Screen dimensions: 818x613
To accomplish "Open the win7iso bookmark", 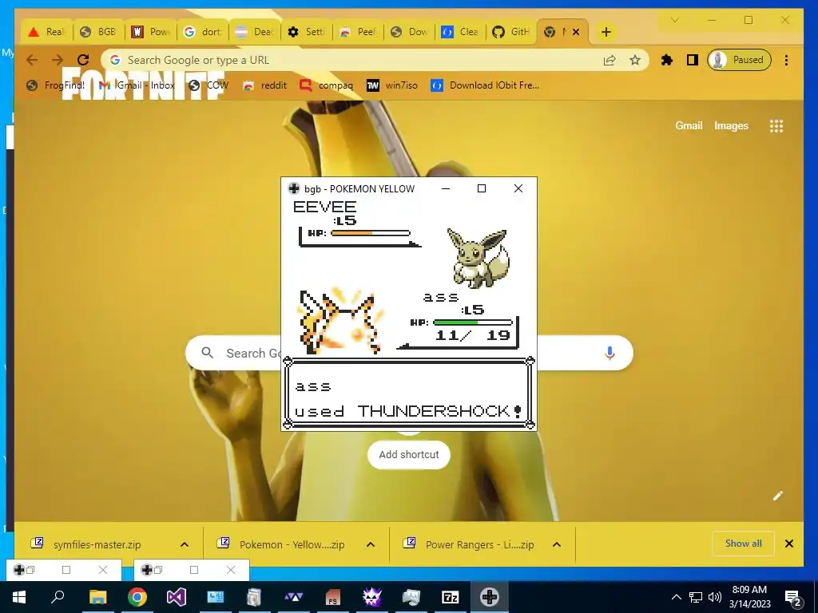I will click(392, 85).
